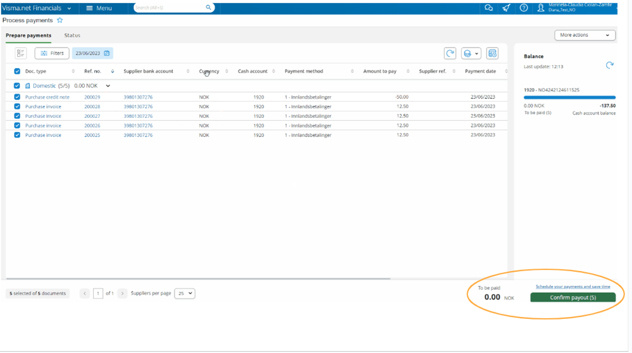The image size is (632, 353).
Task: Click the 5 selected of 5 documents label
Action: 37,294
